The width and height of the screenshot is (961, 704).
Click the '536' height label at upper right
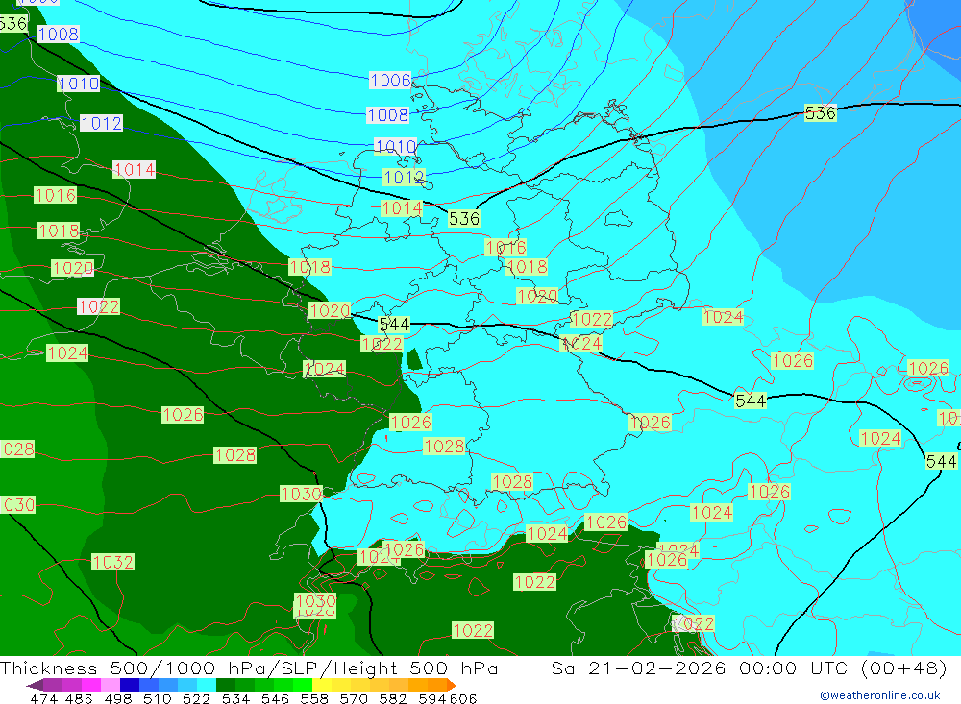coord(820,112)
